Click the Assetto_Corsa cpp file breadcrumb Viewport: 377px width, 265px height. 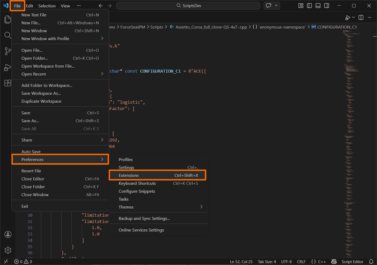208,27
